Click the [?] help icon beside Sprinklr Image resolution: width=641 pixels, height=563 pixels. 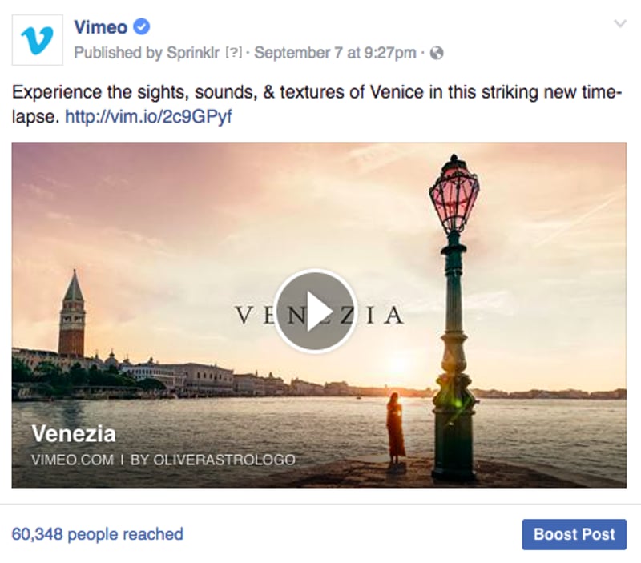(x=234, y=54)
